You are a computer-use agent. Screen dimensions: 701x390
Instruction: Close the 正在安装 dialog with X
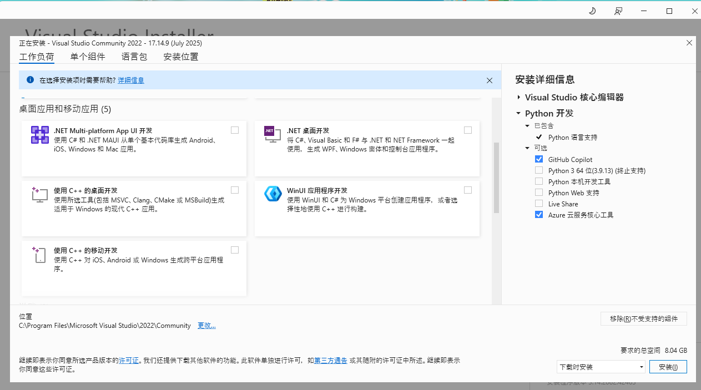pyautogui.click(x=689, y=43)
